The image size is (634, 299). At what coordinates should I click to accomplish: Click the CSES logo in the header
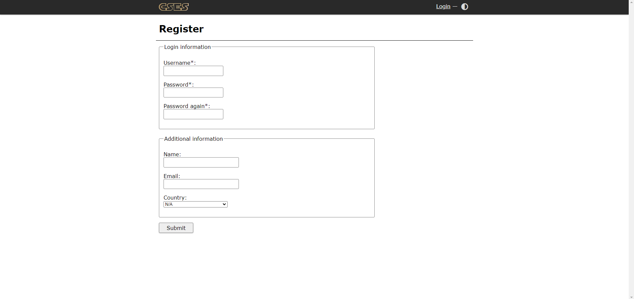click(x=174, y=7)
